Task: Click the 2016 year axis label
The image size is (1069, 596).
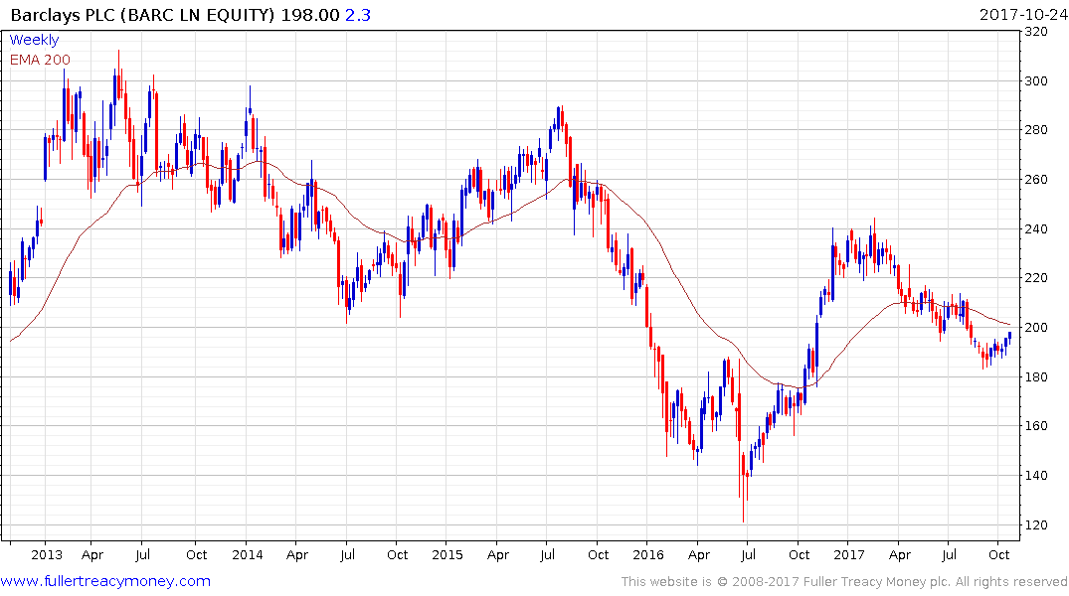Action: [647, 554]
